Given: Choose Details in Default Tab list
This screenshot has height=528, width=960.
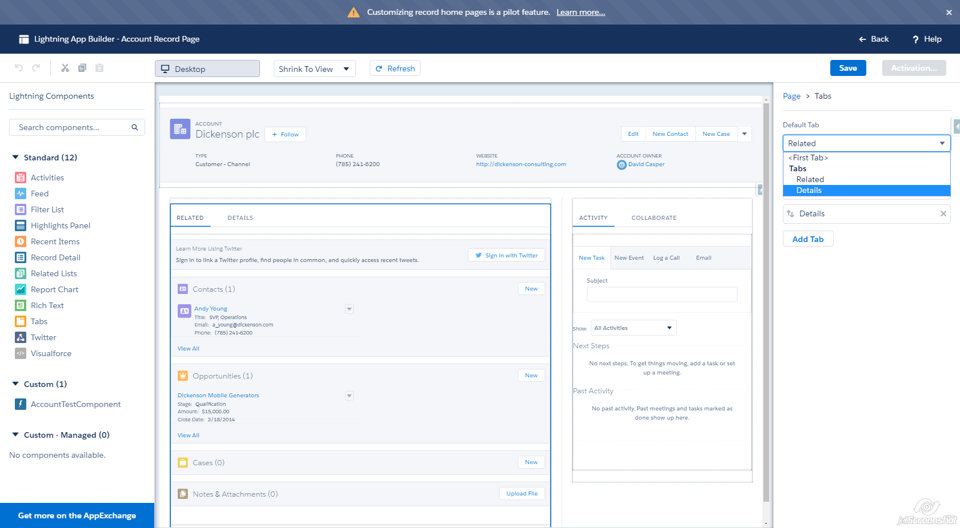Looking at the screenshot, I should click(809, 191).
